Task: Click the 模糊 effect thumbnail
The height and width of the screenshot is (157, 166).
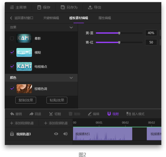Action: pyautogui.click(x=24, y=53)
